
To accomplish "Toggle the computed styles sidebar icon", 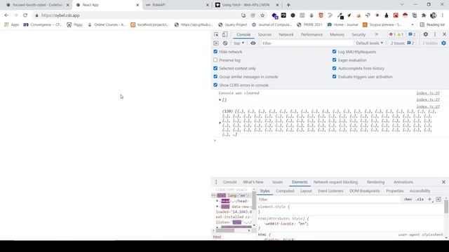I will click(438, 199).
